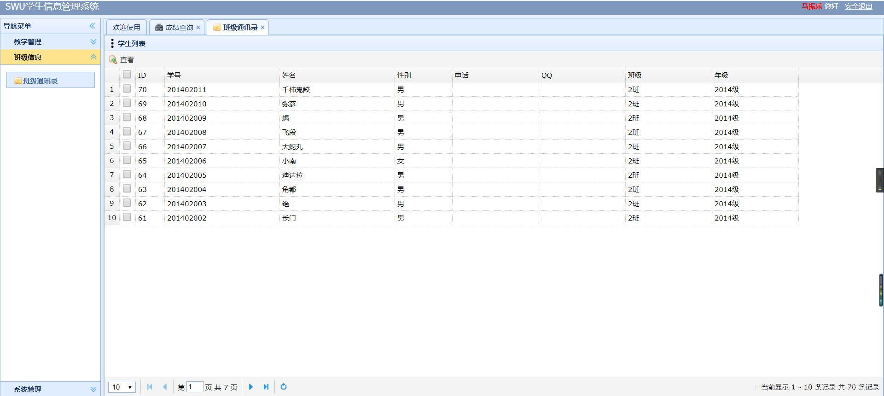Sort by the ID column header
Screen dimensions: 884x396
pos(150,75)
